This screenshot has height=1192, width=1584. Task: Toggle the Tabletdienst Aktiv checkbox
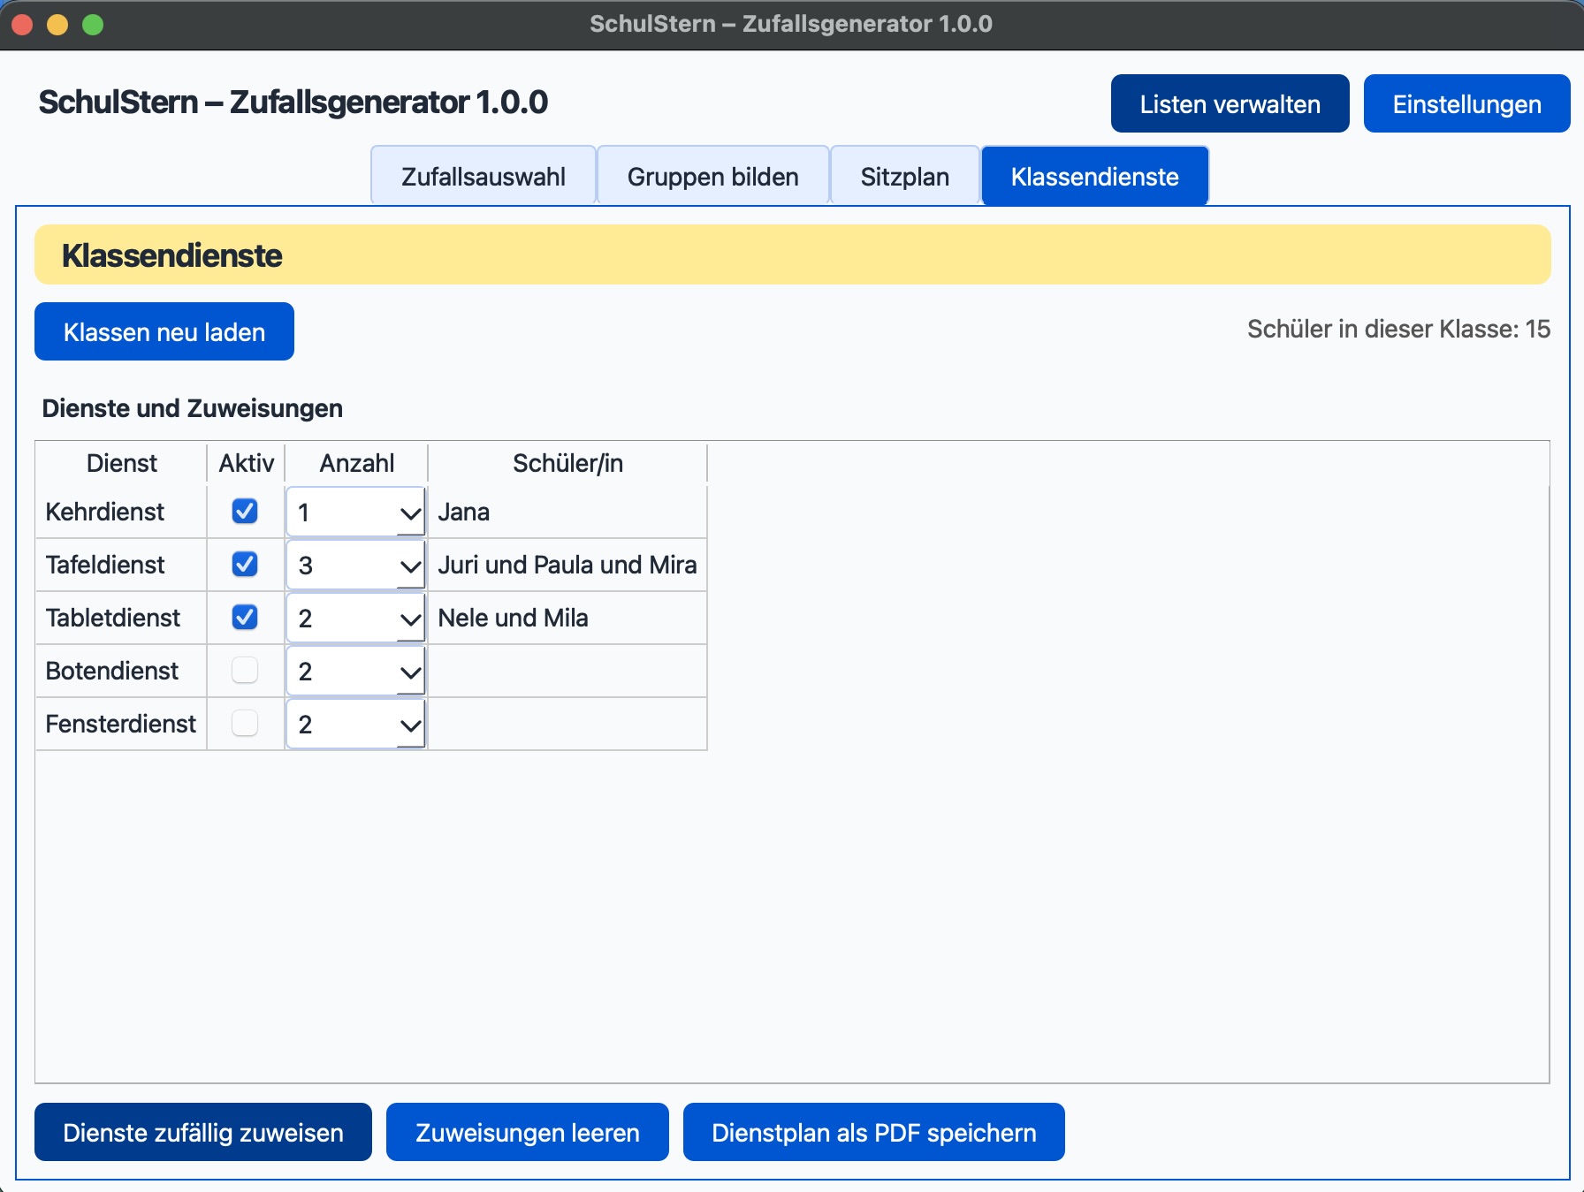coord(245,618)
